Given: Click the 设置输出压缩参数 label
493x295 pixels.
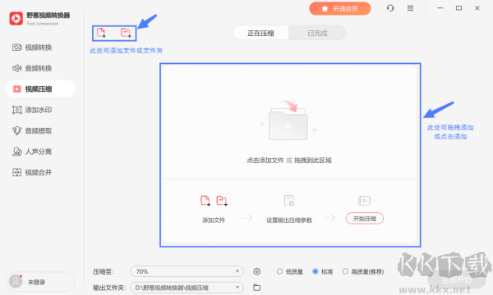Looking at the screenshot, I should (289, 220).
